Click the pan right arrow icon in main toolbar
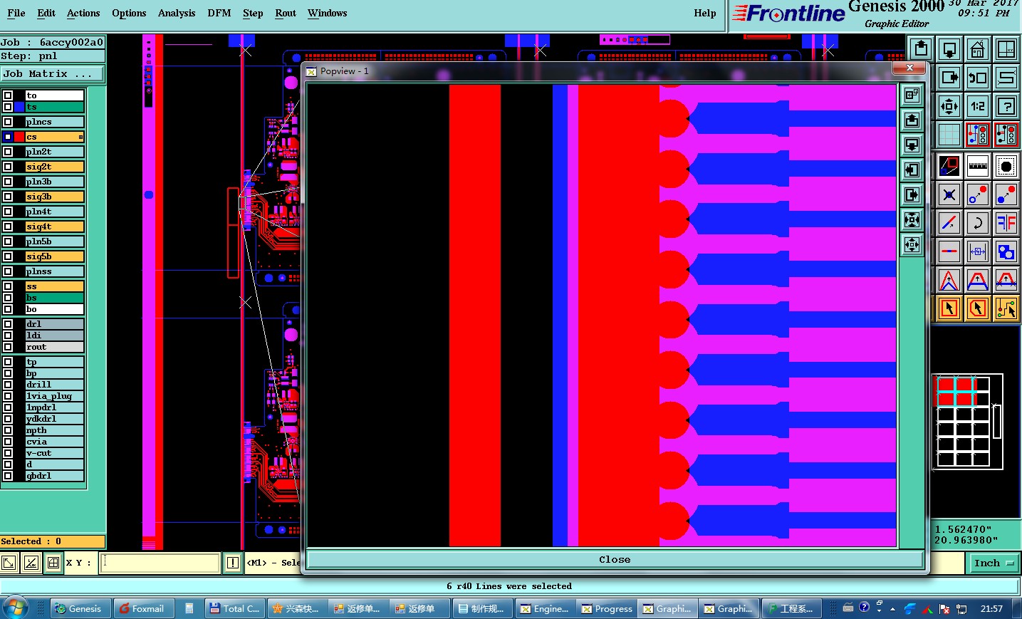This screenshot has width=1022, height=619. [949, 78]
